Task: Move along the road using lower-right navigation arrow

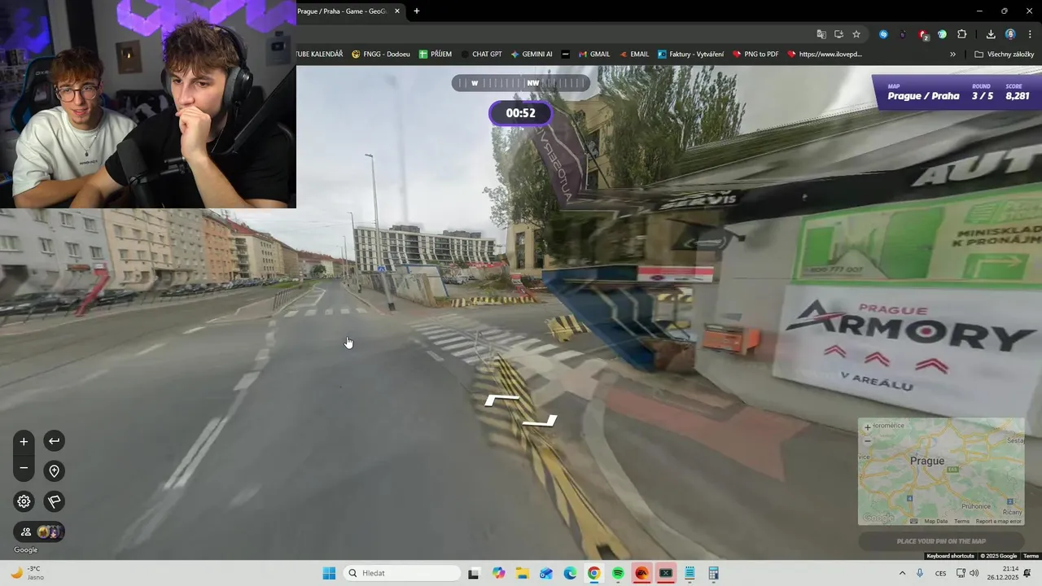Action: [x=540, y=421]
